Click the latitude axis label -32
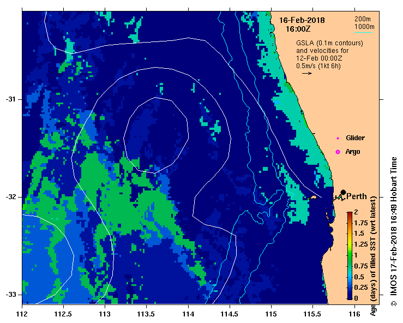This screenshot has width=403, height=323. pos(10,197)
